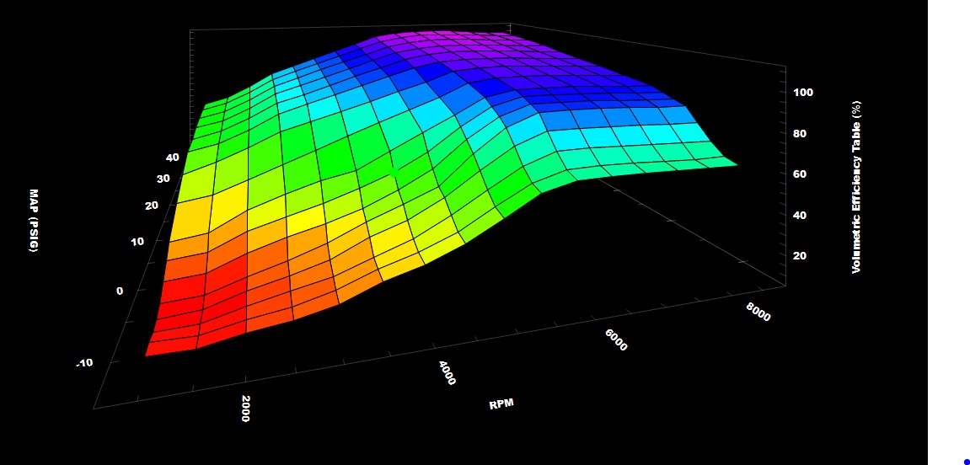970x465 pixels.
Task: Select the 20 tick on MAP axis
Action: pyautogui.click(x=153, y=206)
